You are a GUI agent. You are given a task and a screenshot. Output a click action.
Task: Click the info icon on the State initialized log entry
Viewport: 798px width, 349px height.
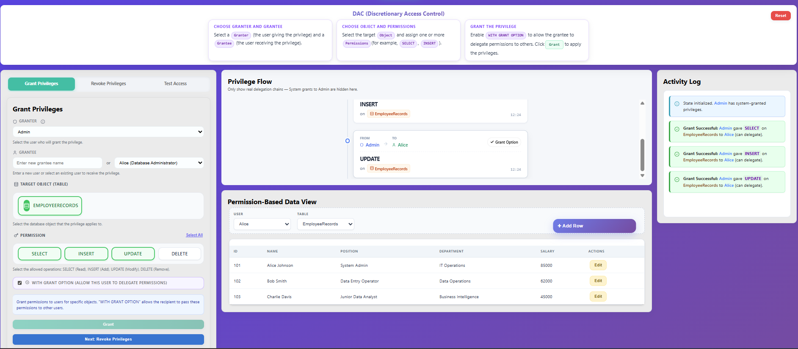(x=677, y=104)
